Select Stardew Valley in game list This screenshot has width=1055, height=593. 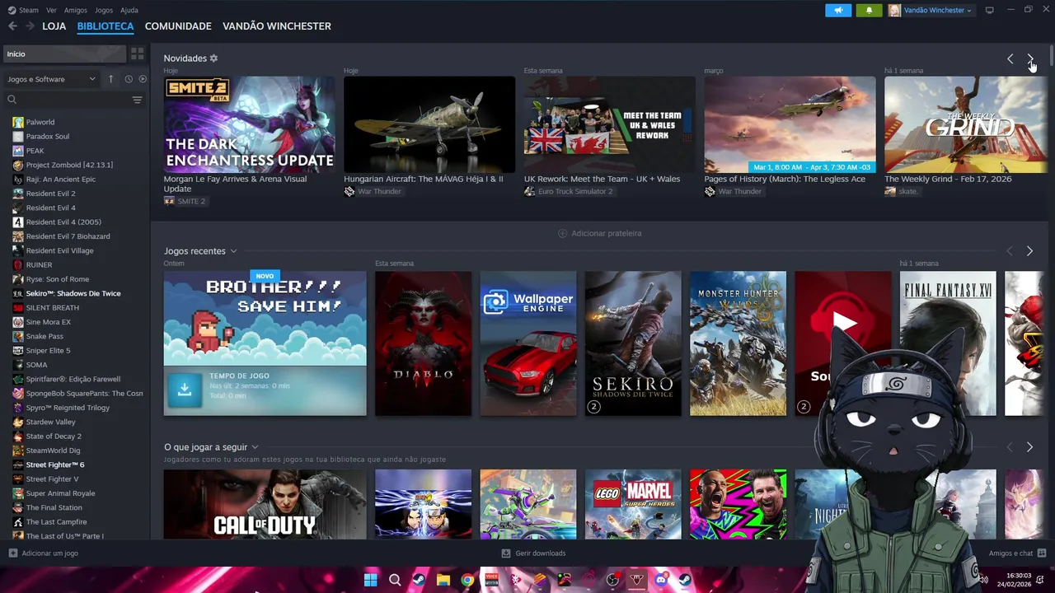point(50,422)
